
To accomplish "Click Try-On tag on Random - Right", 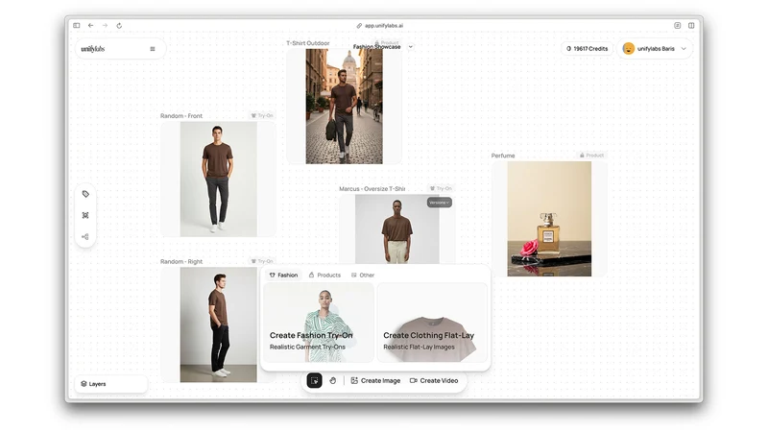I will [x=262, y=261].
